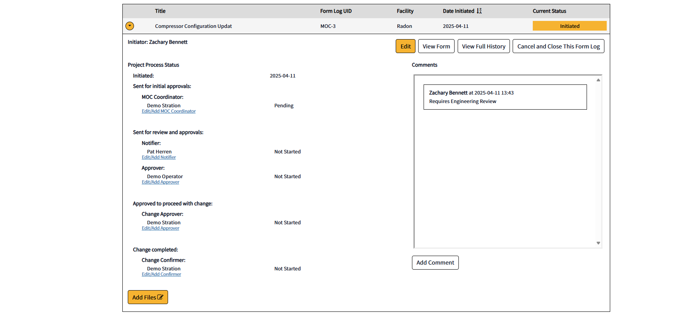This screenshot has height=313, width=695.
Task: Click Pat Herren notifier name
Action: [x=159, y=151]
